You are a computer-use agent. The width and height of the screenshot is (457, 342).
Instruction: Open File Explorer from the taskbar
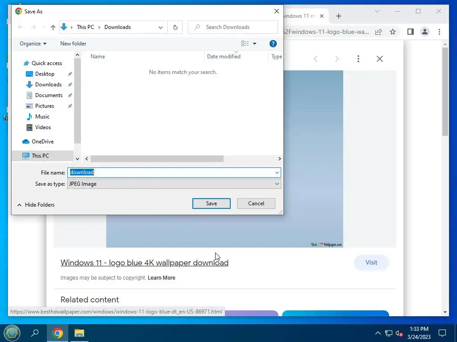[x=79, y=333]
